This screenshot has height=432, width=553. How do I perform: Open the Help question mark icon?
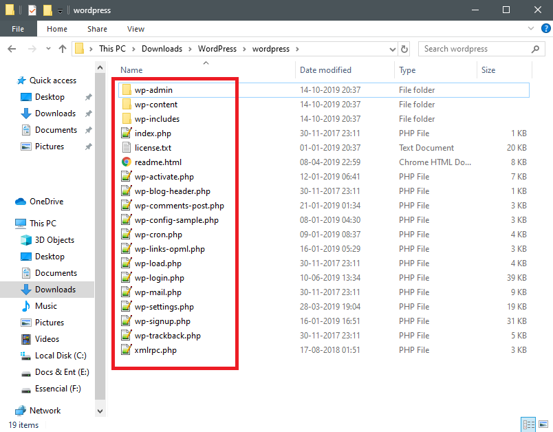[x=545, y=28]
